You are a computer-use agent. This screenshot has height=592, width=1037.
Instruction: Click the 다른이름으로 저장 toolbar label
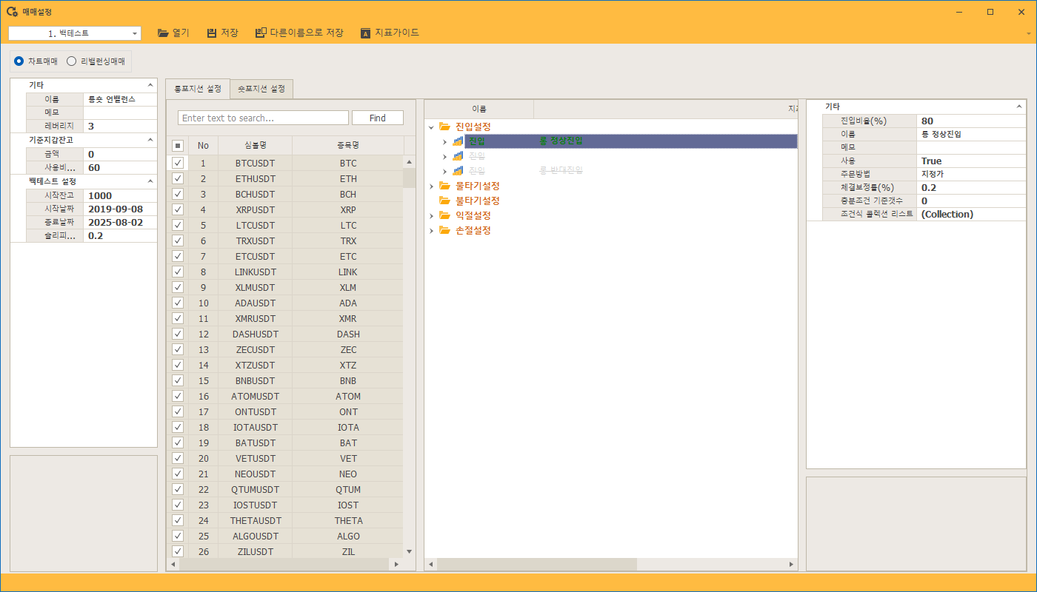click(307, 33)
